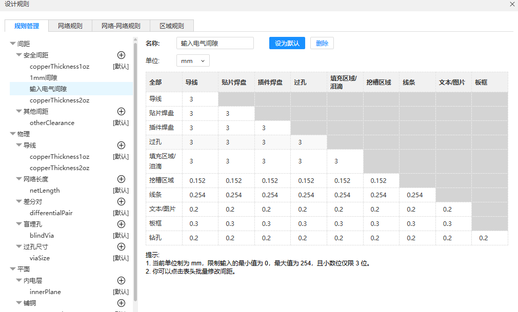Add a new inner plane rule
The image size is (518, 312).
coord(122,280)
